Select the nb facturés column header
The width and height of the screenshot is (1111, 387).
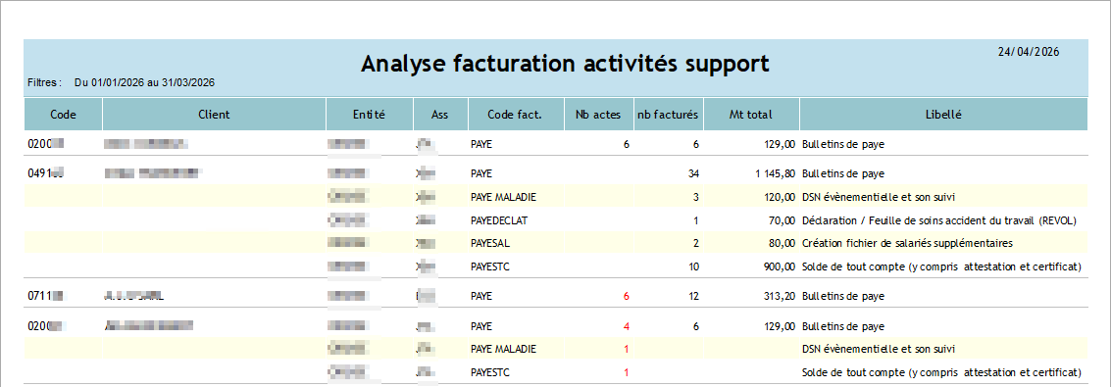click(668, 114)
